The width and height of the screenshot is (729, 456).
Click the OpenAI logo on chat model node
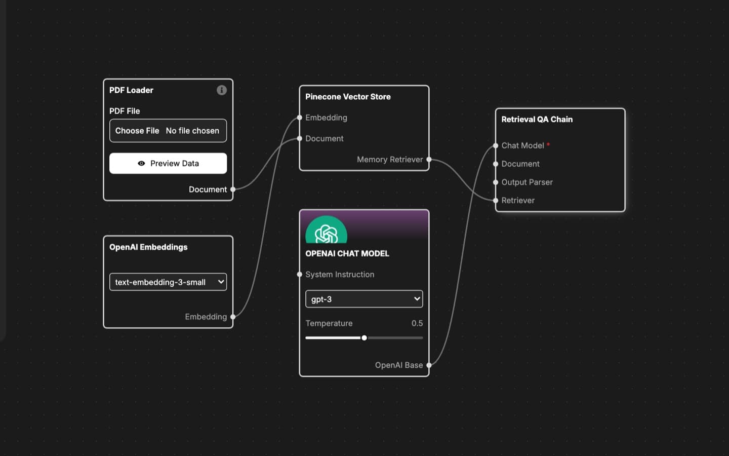(327, 231)
